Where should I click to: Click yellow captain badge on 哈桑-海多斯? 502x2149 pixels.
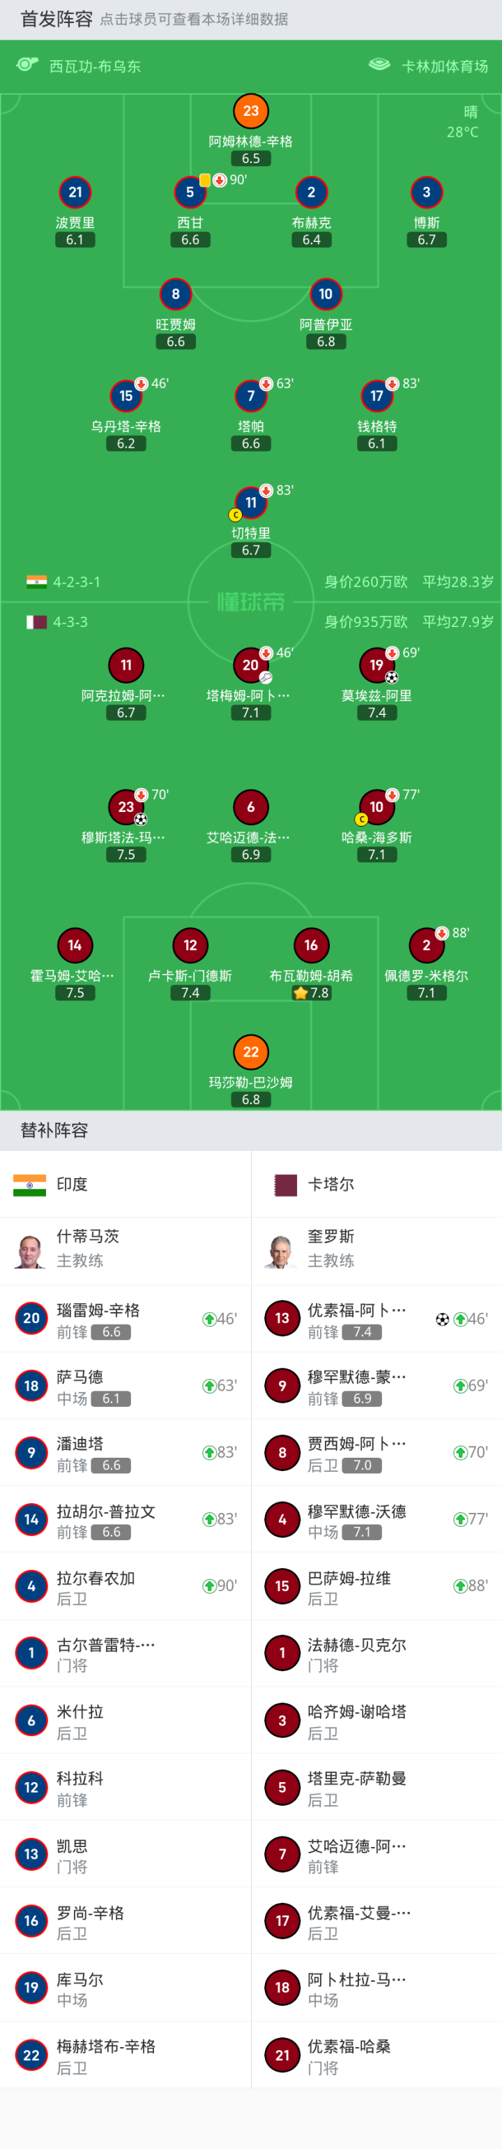coord(361,820)
